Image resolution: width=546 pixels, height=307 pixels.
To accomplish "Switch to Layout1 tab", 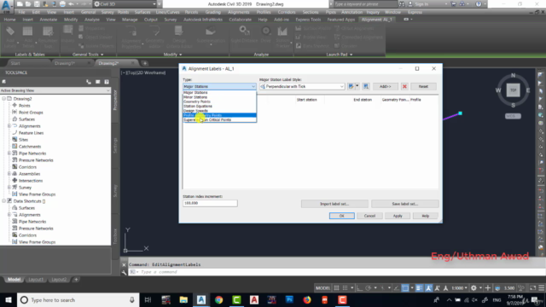I will 36,280.
